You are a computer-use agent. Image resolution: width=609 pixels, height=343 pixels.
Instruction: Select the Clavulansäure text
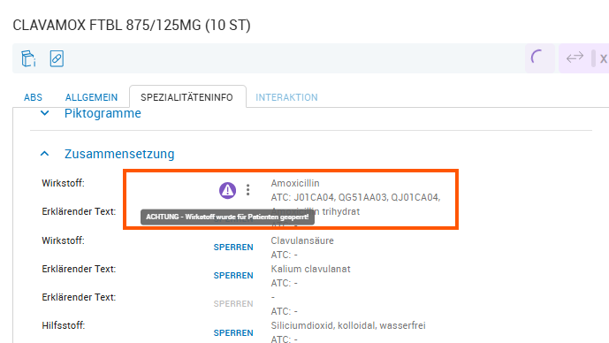pos(302,240)
